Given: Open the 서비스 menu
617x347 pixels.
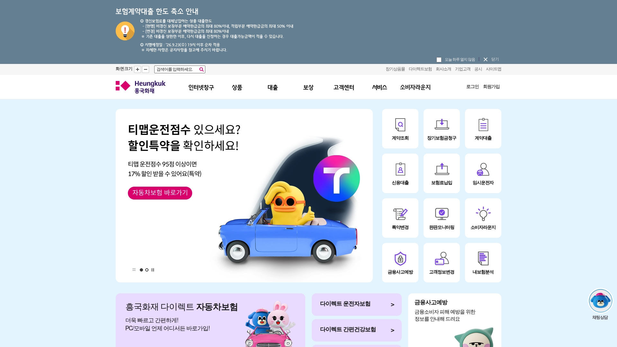Looking at the screenshot, I should point(380,87).
